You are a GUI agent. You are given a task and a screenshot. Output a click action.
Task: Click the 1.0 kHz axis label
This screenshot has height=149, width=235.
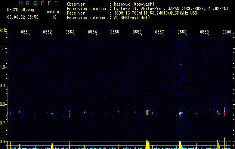tap(3, 67)
